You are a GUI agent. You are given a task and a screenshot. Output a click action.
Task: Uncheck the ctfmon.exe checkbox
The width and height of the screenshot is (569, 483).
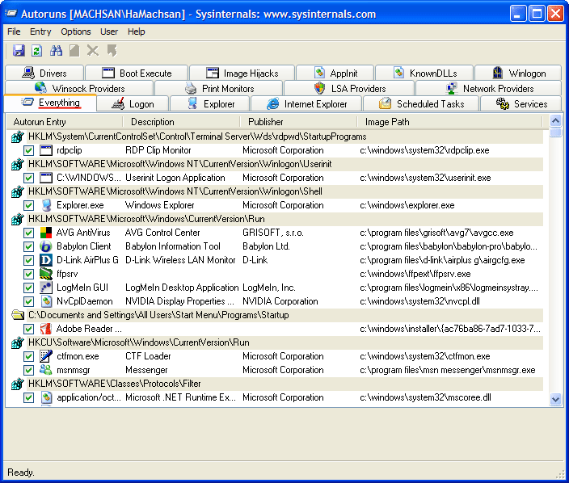point(29,356)
